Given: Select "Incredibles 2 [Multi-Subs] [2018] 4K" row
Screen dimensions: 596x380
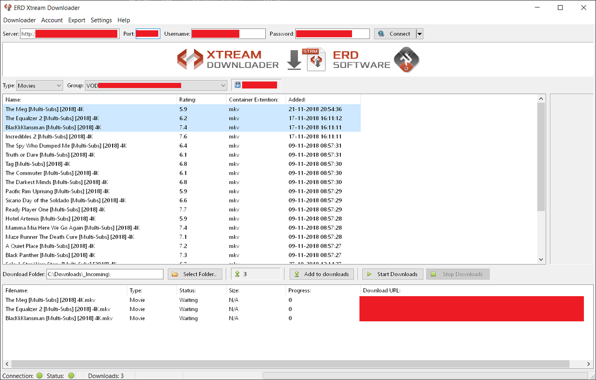Looking at the screenshot, I should coord(182,136).
